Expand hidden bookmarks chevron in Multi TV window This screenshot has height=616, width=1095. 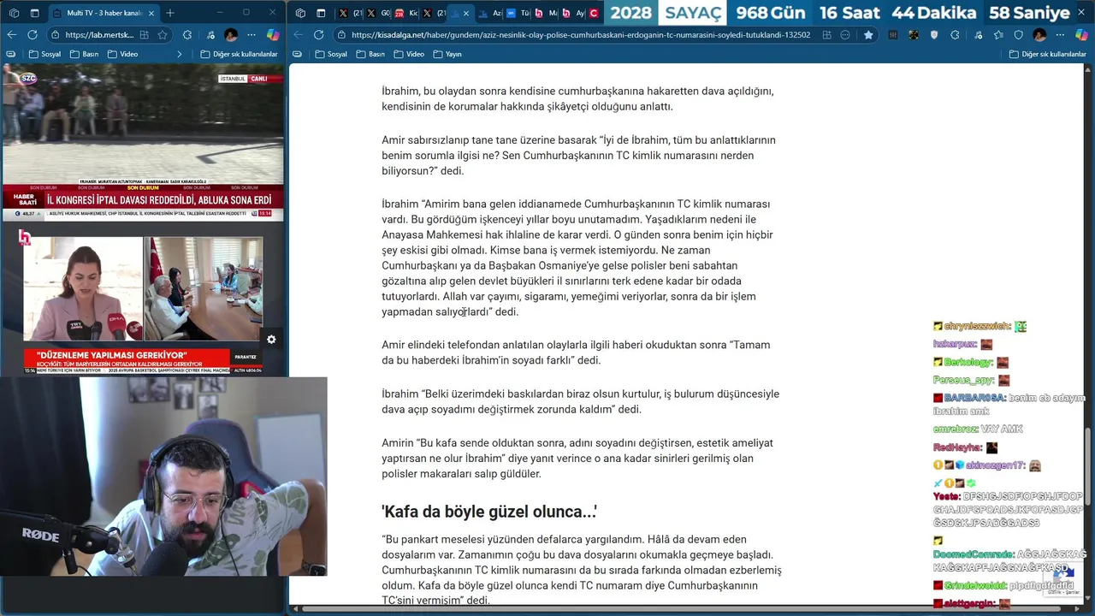[x=180, y=54]
